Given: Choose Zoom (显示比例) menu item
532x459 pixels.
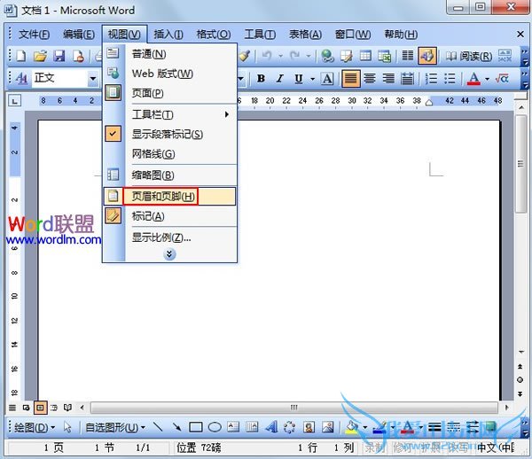Looking at the screenshot, I should click(170, 237).
